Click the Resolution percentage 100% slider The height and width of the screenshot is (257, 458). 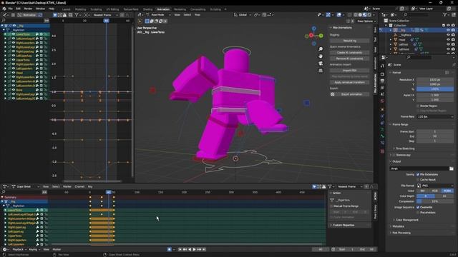(x=435, y=89)
